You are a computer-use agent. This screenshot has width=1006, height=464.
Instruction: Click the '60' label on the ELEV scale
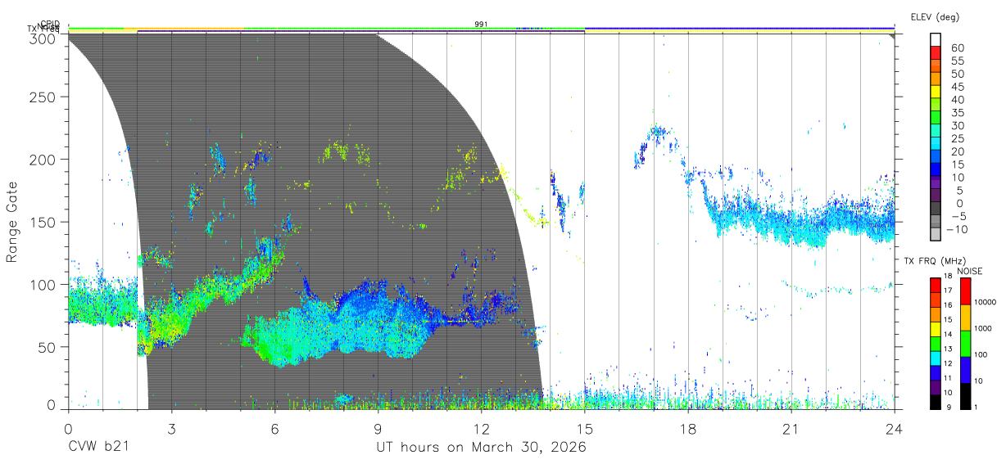pyautogui.click(x=956, y=47)
